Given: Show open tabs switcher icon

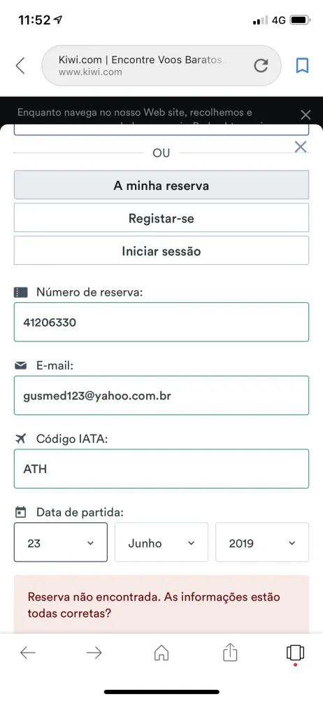Looking at the screenshot, I should coord(295,653).
